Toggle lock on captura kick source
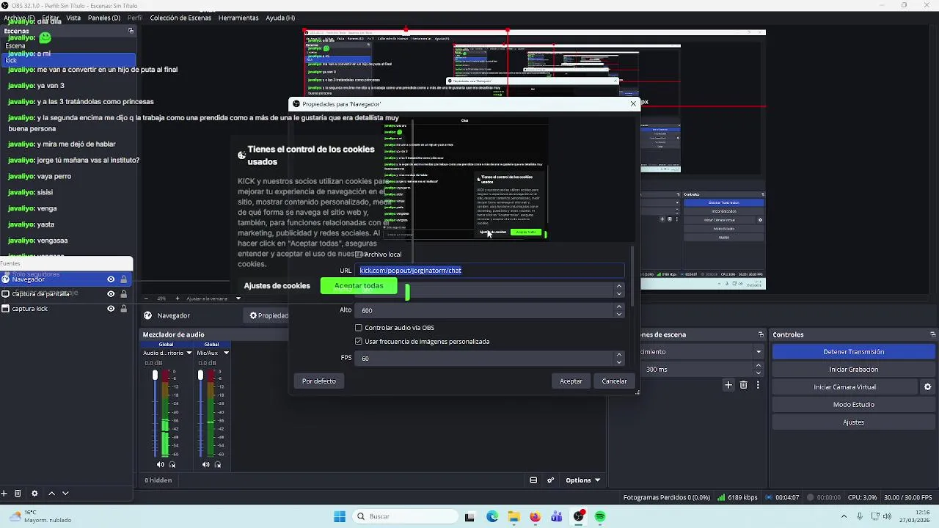Viewport: 939px width, 528px height. tap(123, 309)
